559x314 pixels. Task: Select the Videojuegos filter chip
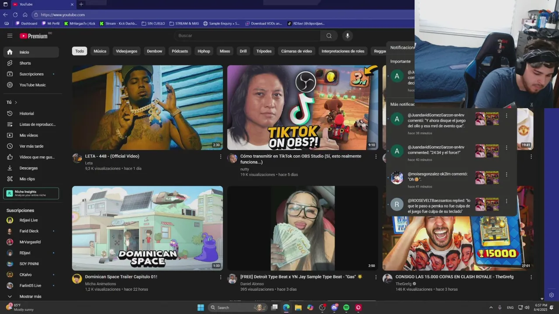click(127, 51)
